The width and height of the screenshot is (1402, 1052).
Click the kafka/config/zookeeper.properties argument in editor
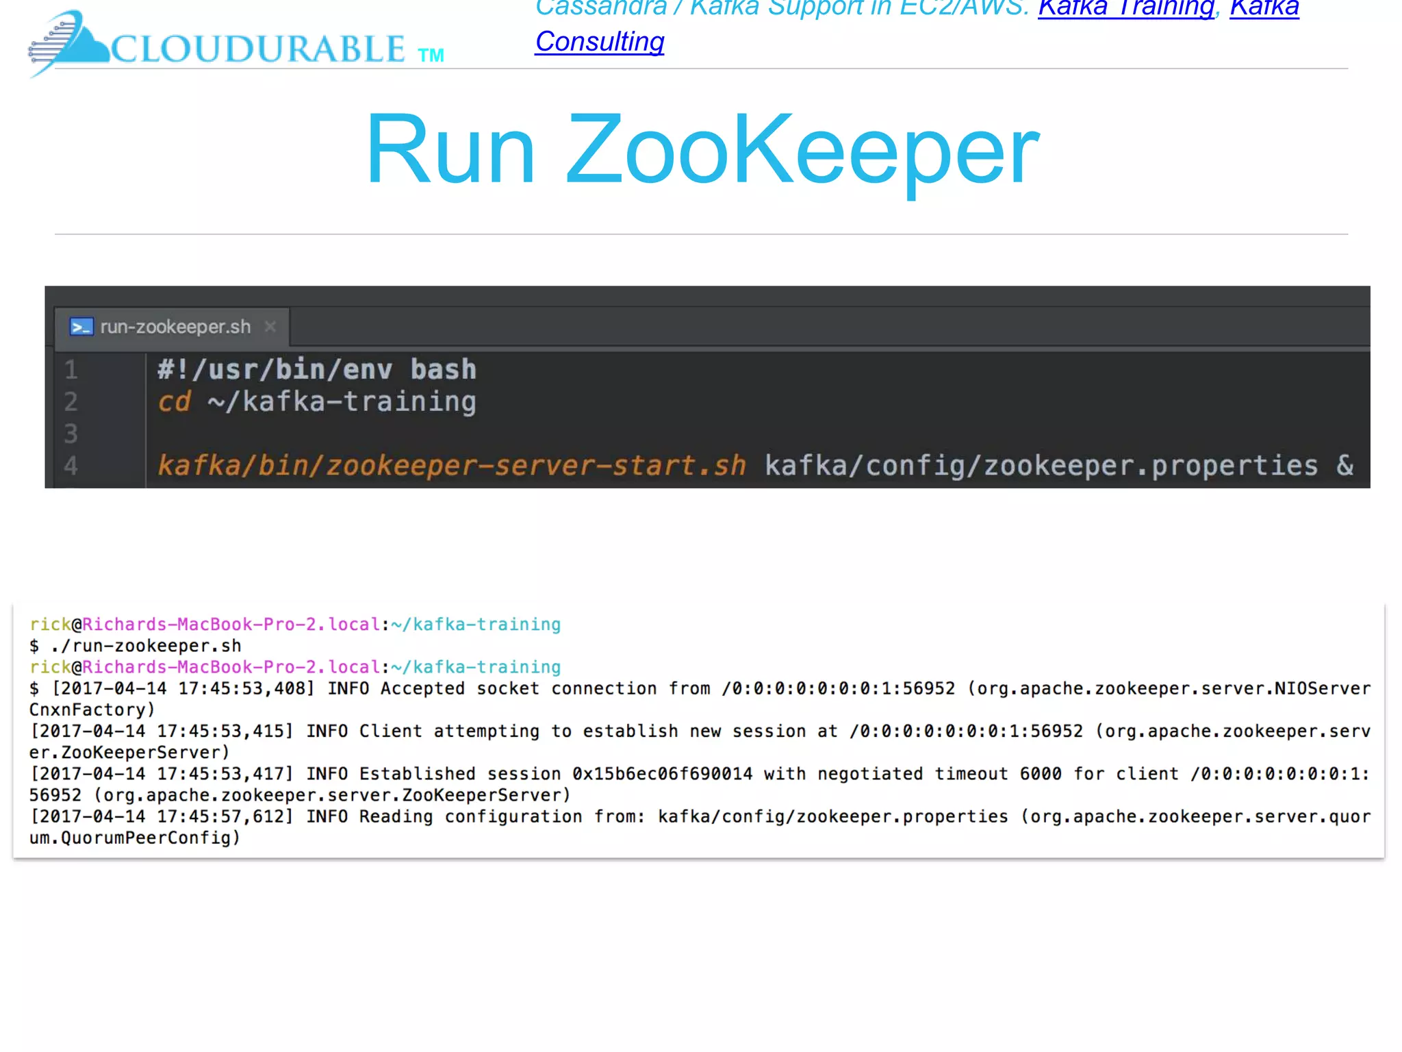coord(1041,466)
